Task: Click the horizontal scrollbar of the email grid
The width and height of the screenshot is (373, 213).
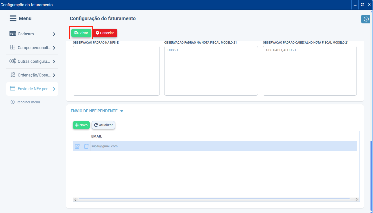Action: [x=214, y=199]
